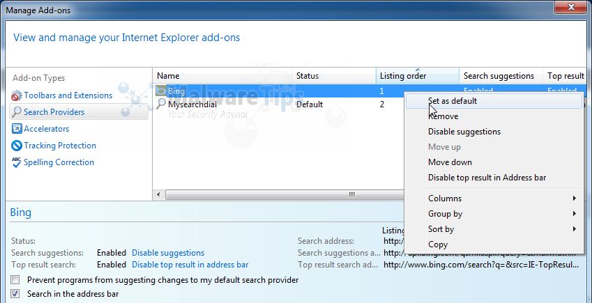Viewport: 592px width, 303px height.
Task: Sort by the Listing order column header
Action: click(418, 76)
